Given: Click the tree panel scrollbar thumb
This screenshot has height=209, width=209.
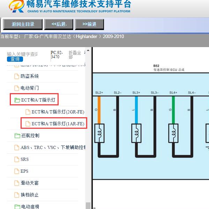Looking at the screenshot, I should pos(88,206).
